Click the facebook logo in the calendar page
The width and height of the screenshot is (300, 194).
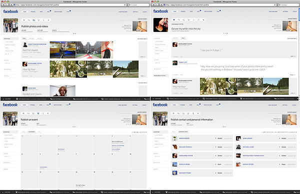10,105
